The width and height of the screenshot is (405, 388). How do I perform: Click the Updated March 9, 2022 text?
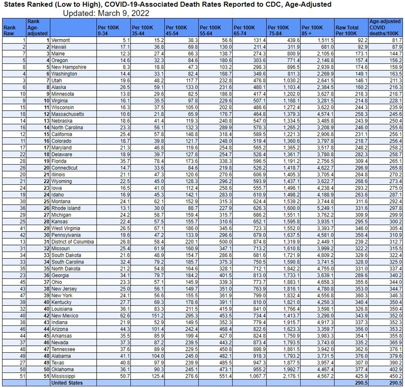tap(106, 13)
